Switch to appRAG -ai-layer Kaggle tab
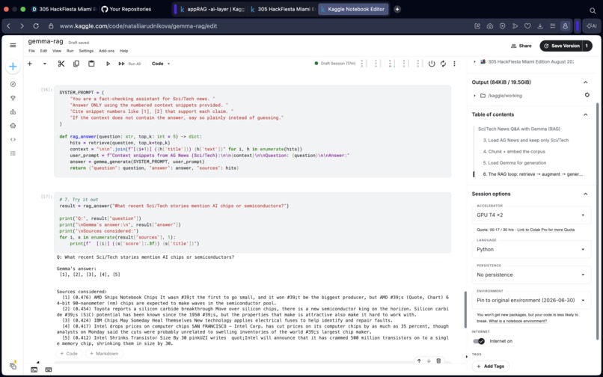The width and height of the screenshot is (603, 377). 212,9
